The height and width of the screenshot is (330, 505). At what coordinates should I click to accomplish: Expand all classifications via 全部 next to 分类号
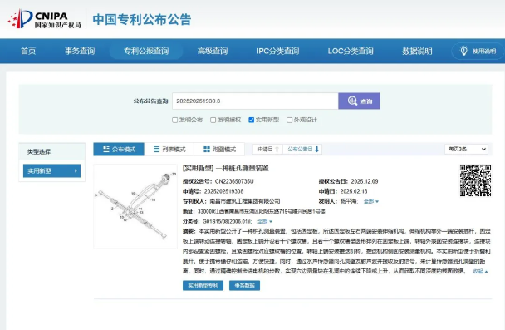[265, 221]
